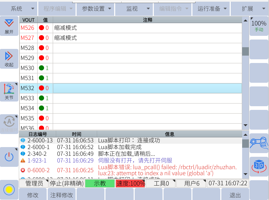
Task: Toggle the M533 output value indicator
Action: point(42,98)
